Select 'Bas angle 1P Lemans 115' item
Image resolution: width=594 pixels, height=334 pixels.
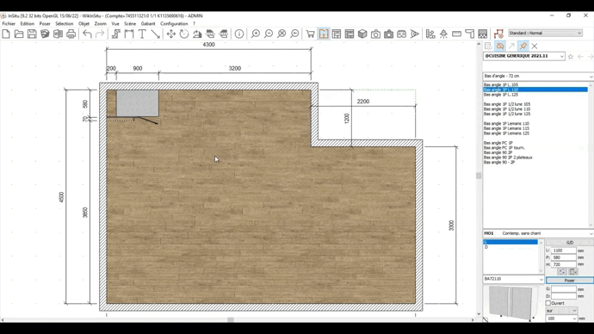[506, 128]
